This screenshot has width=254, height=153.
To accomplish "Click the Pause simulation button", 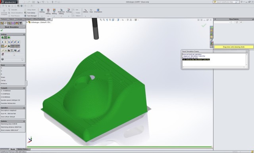I will tap(6, 42).
